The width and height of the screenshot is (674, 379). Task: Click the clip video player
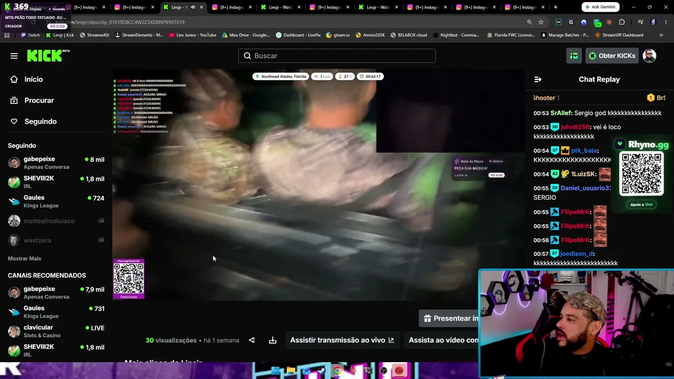(319, 184)
